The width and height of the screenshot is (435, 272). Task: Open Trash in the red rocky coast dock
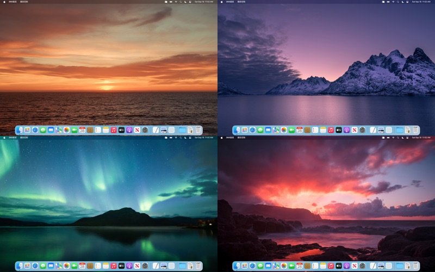[x=415, y=266]
